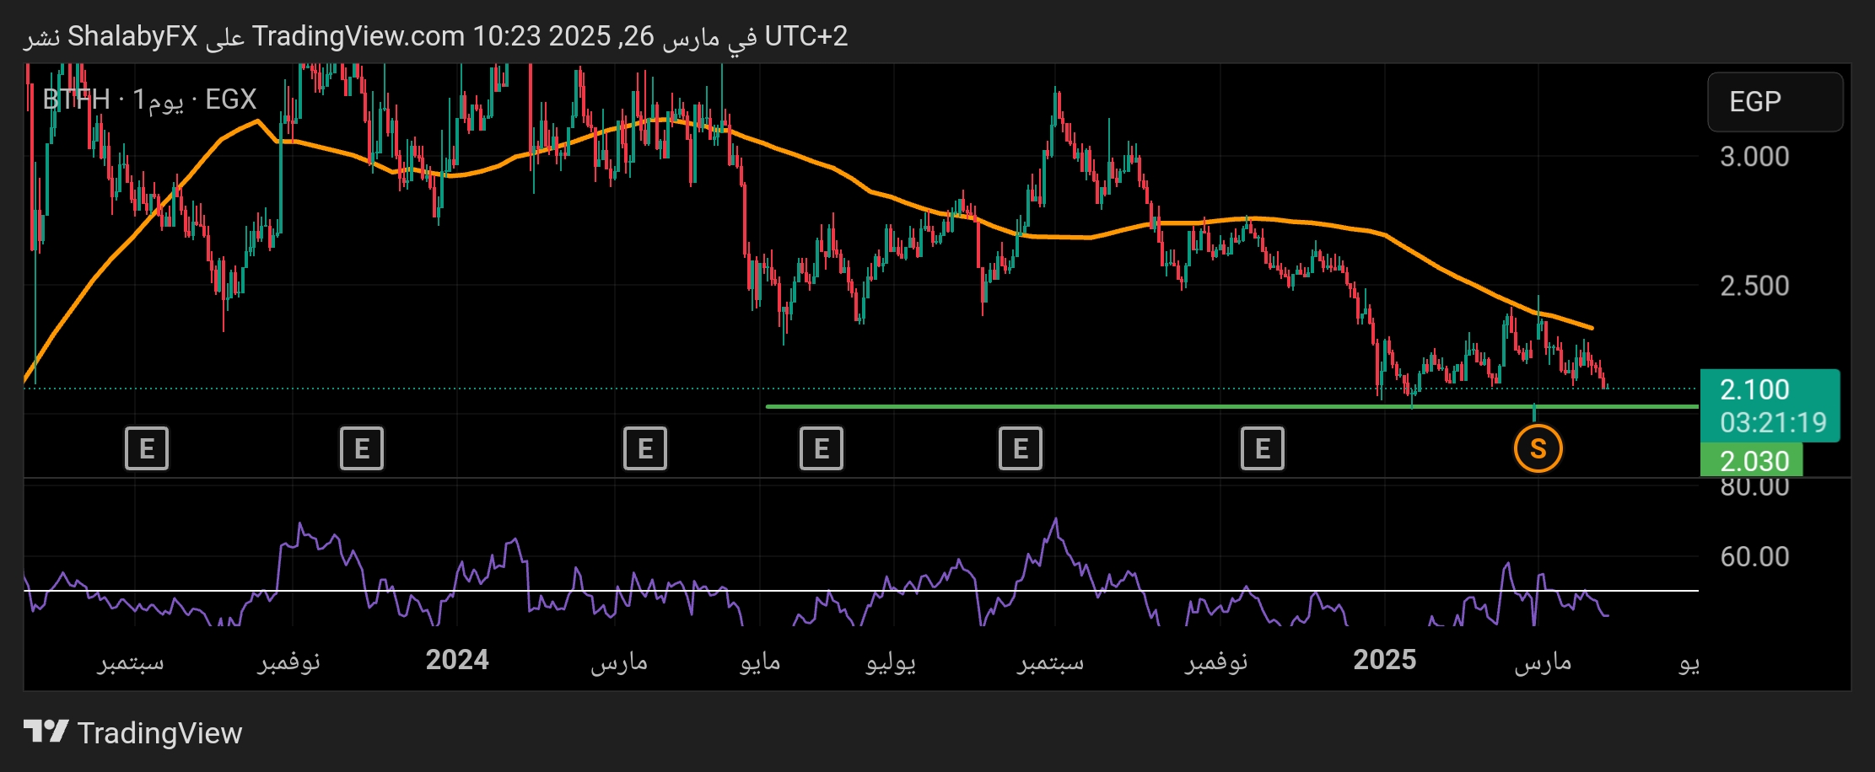The image size is (1875, 772).
Task: Click the fifth E earnings marker from left
Action: click(1020, 448)
